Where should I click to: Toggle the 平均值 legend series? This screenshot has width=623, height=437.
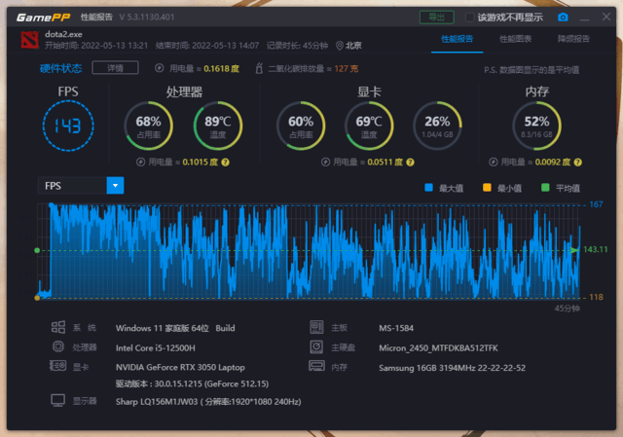tap(545, 188)
